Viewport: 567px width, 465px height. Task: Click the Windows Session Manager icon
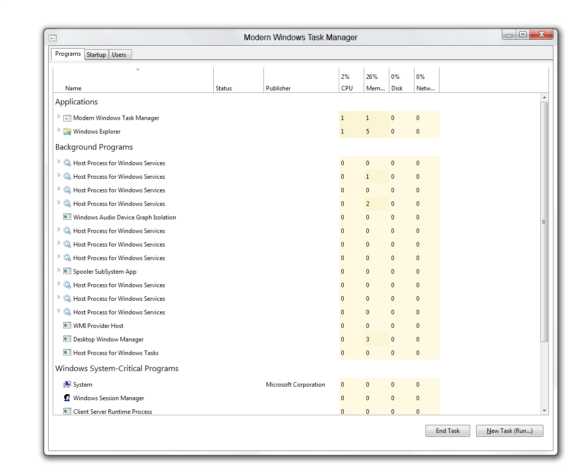pos(67,398)
